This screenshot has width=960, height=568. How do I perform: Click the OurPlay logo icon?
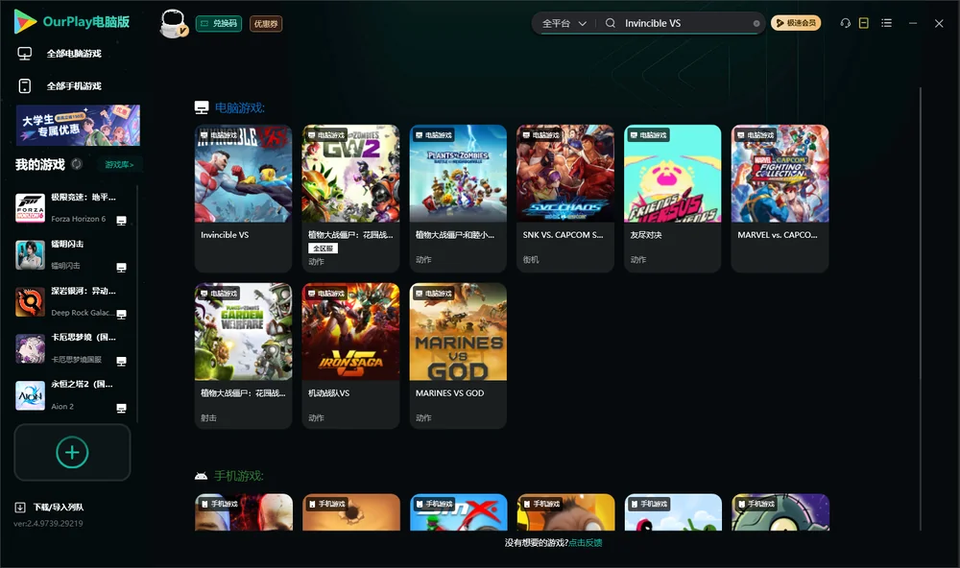25,21
